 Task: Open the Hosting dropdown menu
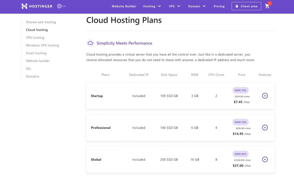point(152,6)
